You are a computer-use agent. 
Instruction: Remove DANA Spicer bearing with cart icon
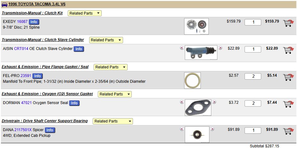[x=288, y=131]
